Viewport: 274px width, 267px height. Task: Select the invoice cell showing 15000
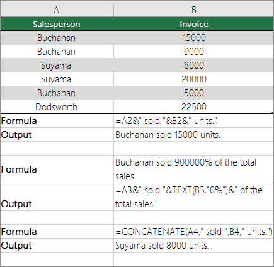(193, 38)
